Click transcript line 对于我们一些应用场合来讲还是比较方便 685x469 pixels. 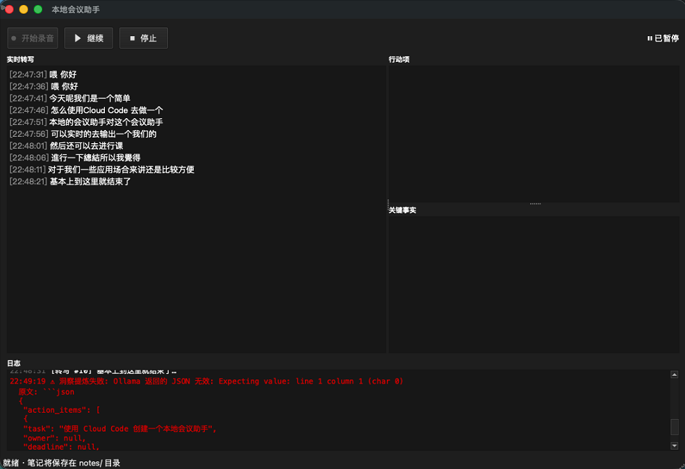[102, 170]
